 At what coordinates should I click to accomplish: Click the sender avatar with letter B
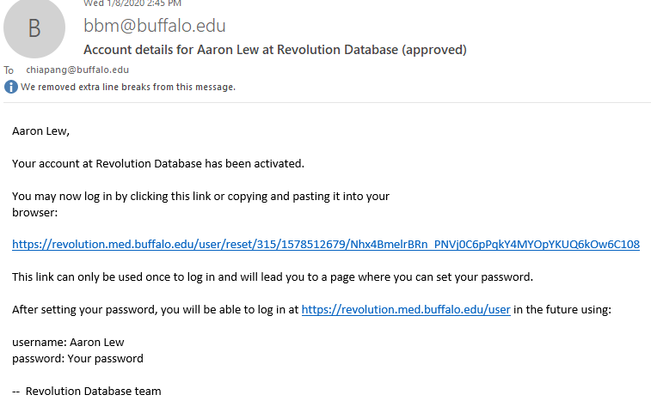click(34, 27)
